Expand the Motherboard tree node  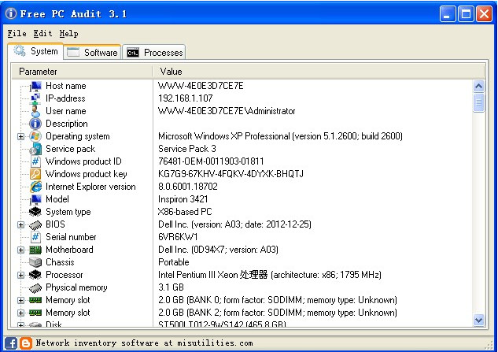(x=20, y=250)
